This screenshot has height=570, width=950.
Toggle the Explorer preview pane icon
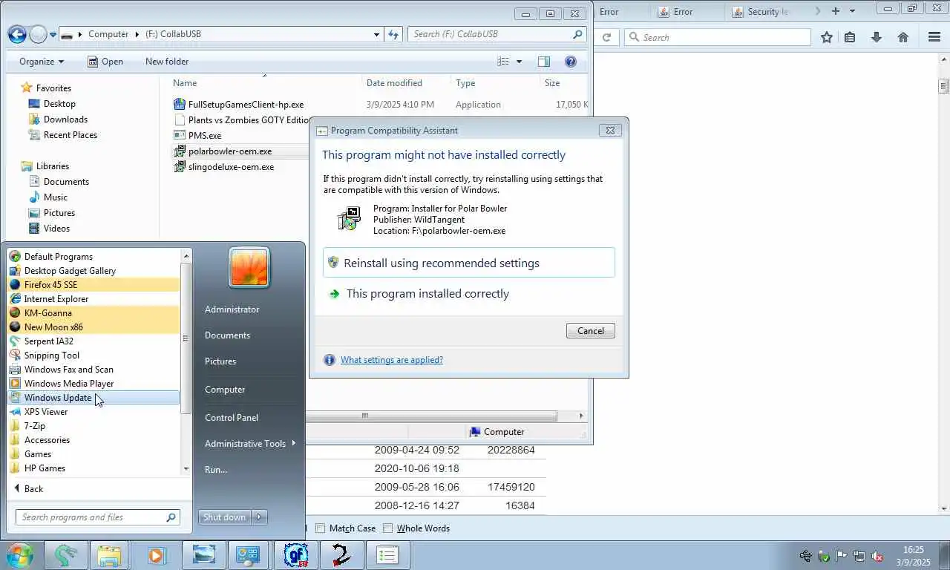point(544,62)
